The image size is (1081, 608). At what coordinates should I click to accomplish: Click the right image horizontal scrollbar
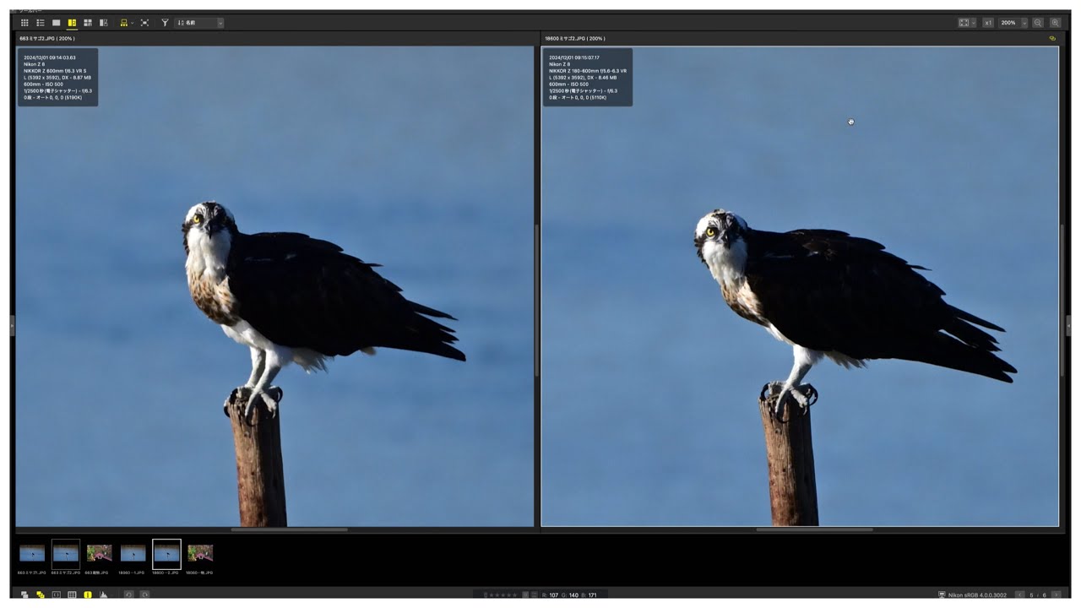(814, 529)
